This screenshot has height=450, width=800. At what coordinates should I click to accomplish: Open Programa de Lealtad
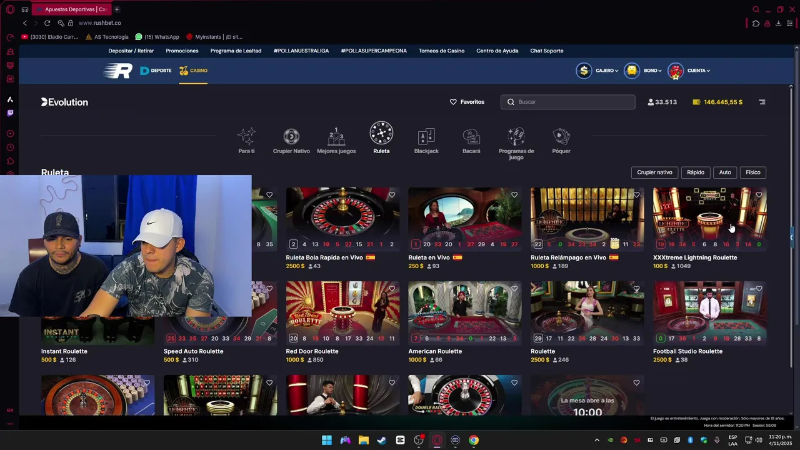pos(236,51)
